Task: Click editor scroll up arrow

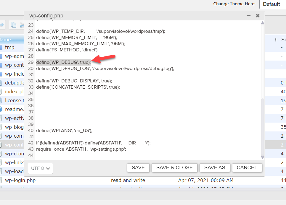Action: tap(263, 22)
